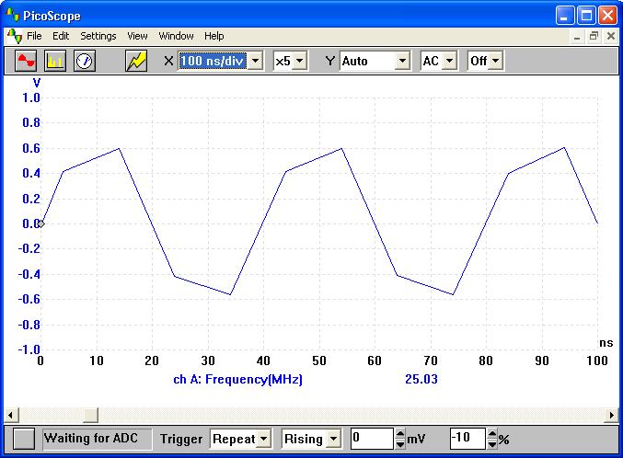Open the Y Auto voltage range dropdown
The image size is (623, 458).
[x=402, y=62]
